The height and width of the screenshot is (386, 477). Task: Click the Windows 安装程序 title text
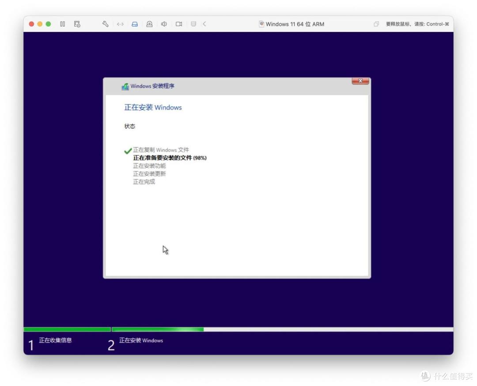point(152,86)
